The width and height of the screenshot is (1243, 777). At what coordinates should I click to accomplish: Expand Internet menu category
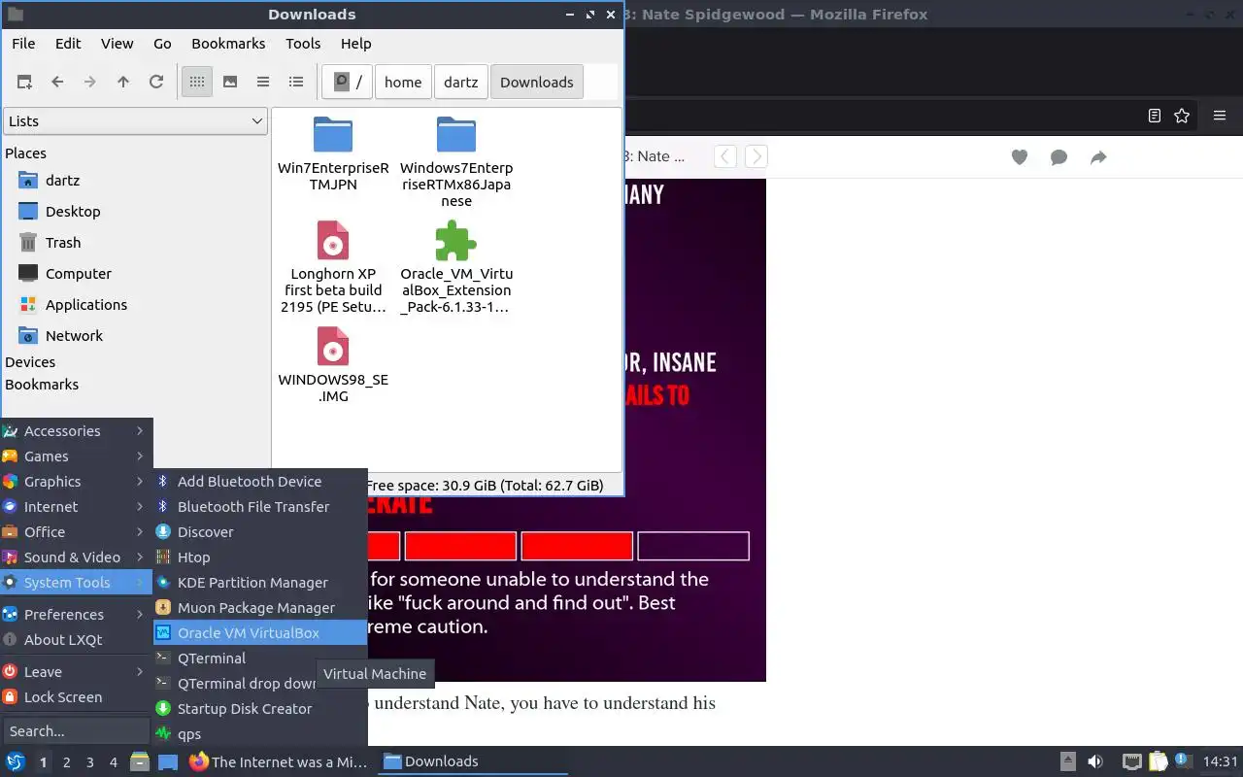(x=76, y=507)
